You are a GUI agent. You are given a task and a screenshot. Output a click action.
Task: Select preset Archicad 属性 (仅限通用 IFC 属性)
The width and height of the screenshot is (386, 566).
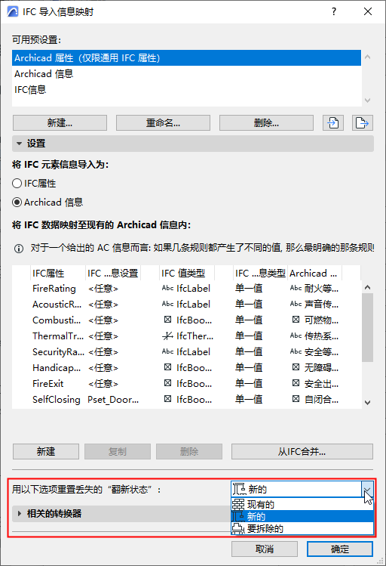[x=186, y=57]
